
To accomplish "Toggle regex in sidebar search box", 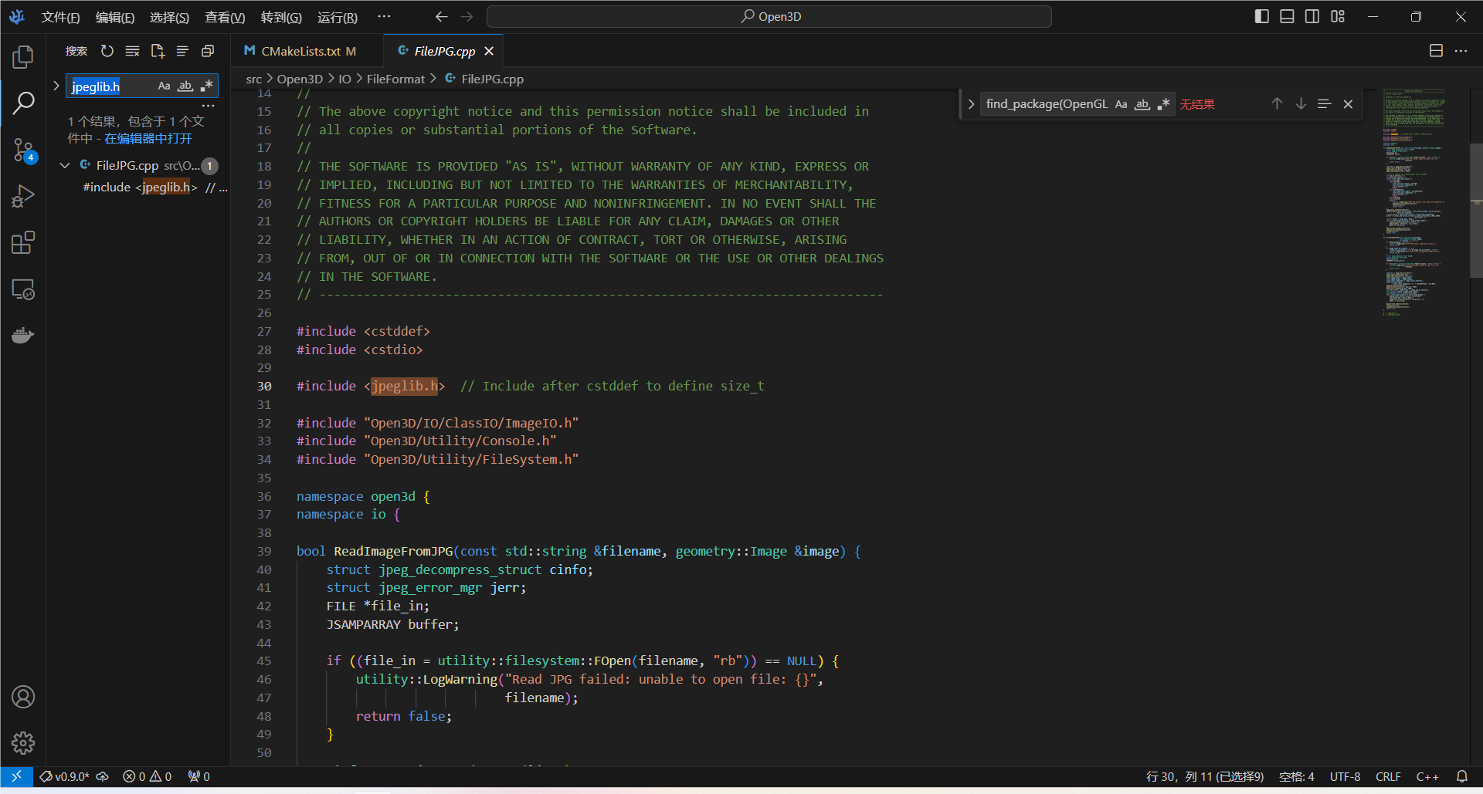I will tap(206, 86).
